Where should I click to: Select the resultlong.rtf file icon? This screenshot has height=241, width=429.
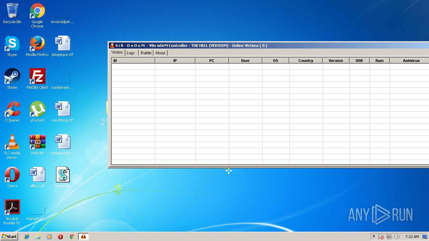[62, 112]
